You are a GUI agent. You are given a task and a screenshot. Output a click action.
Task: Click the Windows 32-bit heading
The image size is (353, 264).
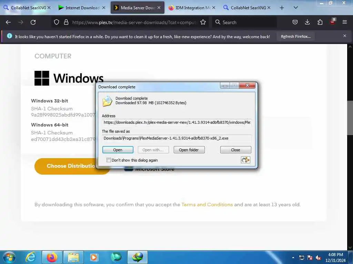pyautogui.click(x=50, y=101)
